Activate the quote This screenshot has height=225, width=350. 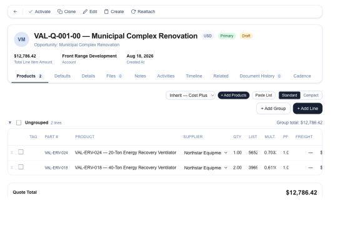[39, 12]
